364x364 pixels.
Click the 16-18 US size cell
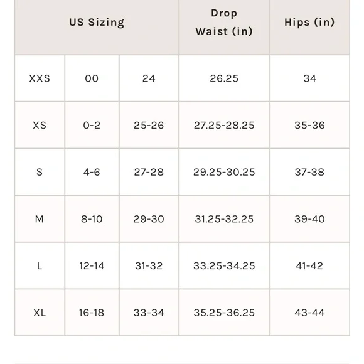click(92, 313)
